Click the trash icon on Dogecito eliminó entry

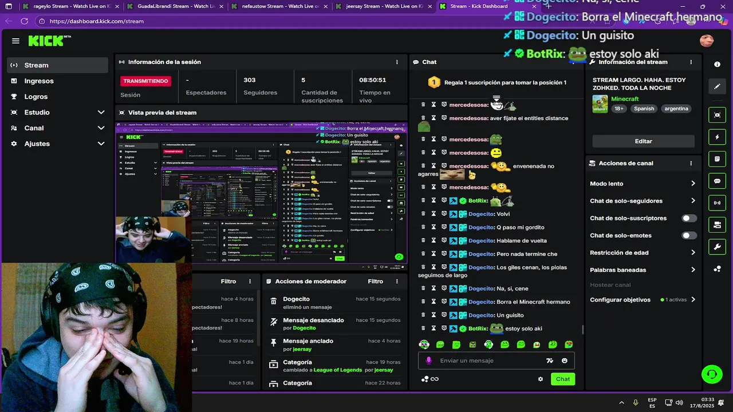(x=274, y=302)
